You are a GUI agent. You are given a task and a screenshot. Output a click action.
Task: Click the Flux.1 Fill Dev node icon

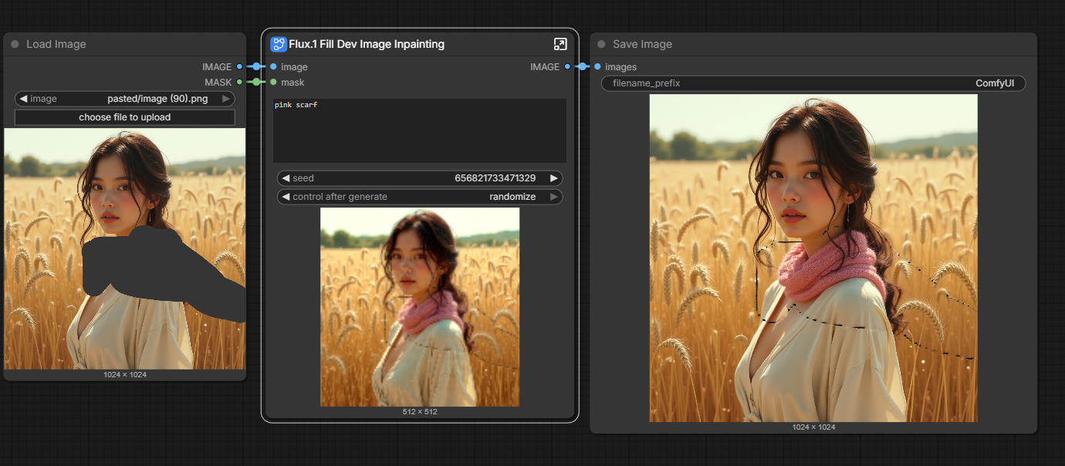coord(278,44)
